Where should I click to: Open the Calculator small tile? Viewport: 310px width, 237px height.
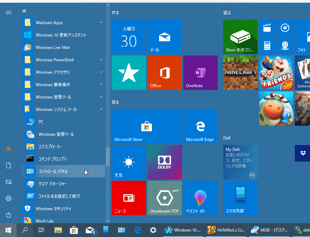point(267,46)
